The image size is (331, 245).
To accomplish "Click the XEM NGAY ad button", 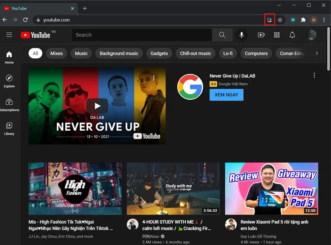I will pos(226,95).
